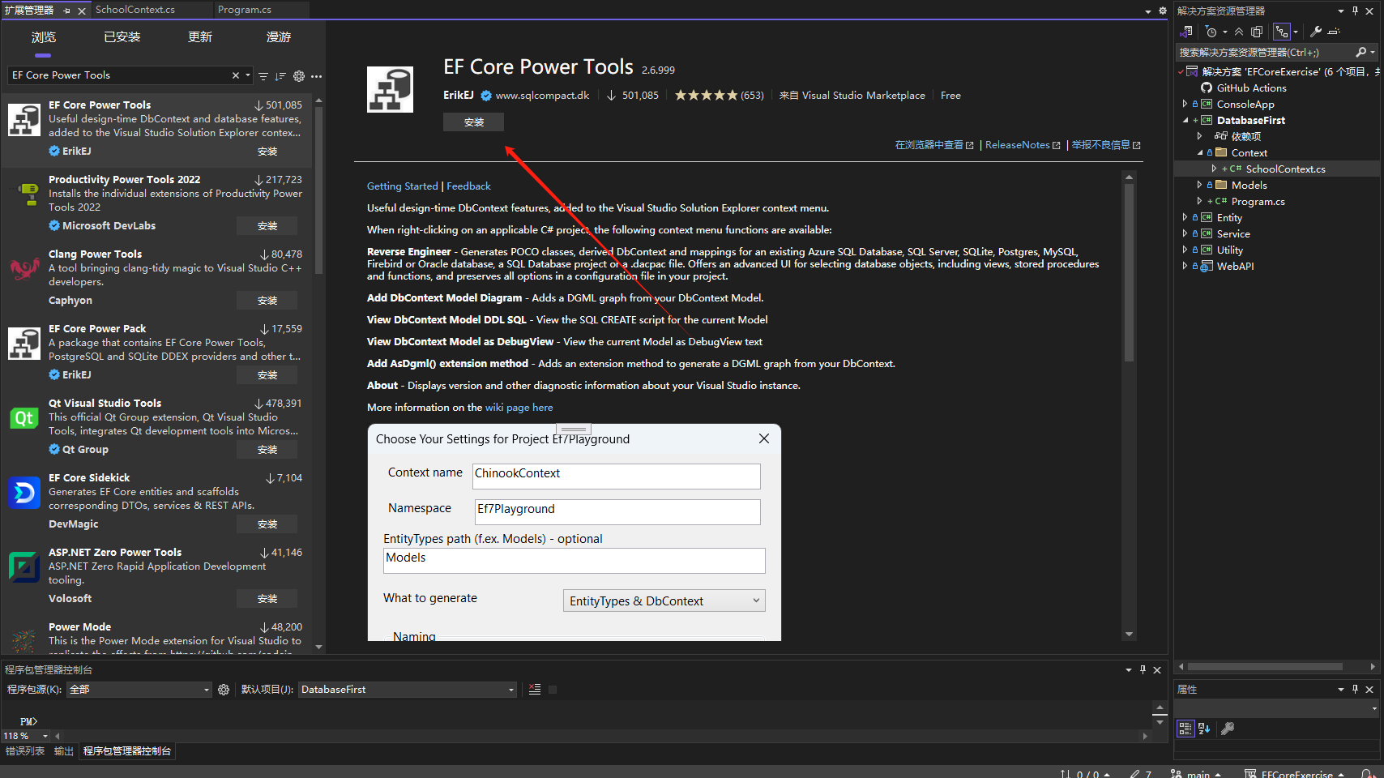Switch to the 更新 updates tab
Viewport: 1384px width, 778px height.
point(200,37)
